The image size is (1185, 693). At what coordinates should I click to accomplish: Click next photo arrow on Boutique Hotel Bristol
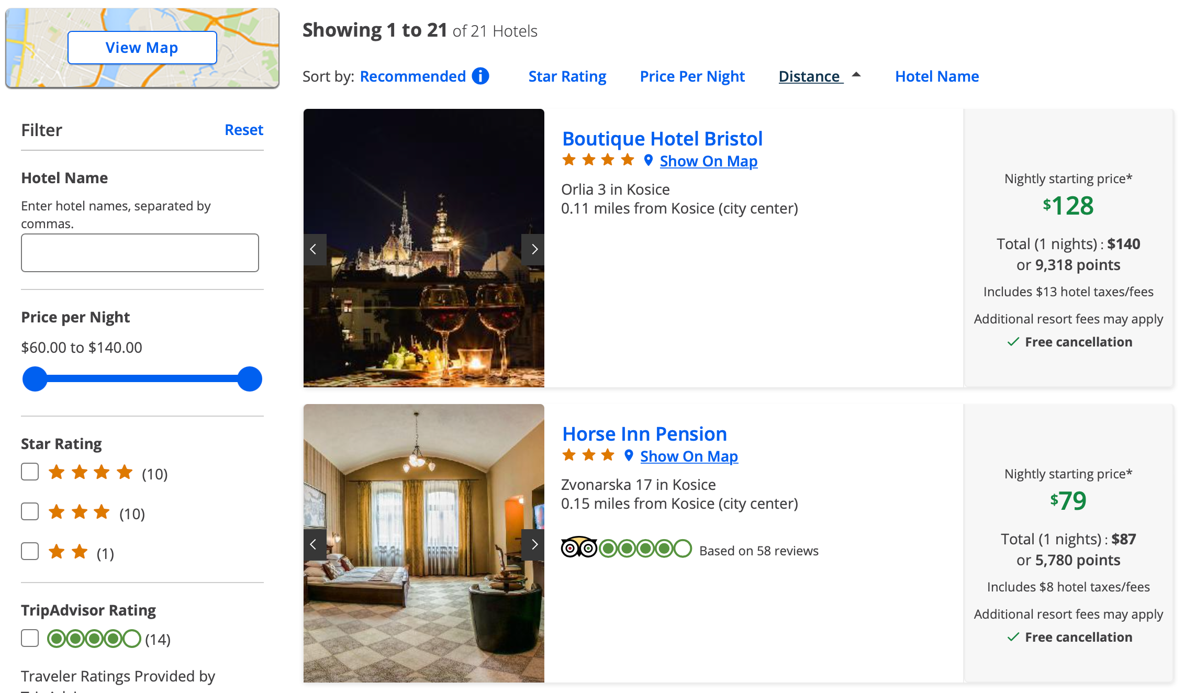pyautogui.click(x=533, y=250)
